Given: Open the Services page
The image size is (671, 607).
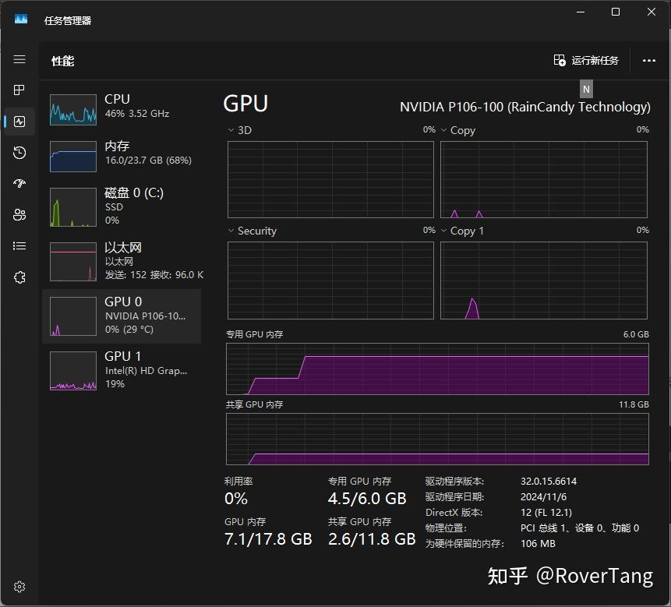Looking at the screenshot, I should pos(19,277).
